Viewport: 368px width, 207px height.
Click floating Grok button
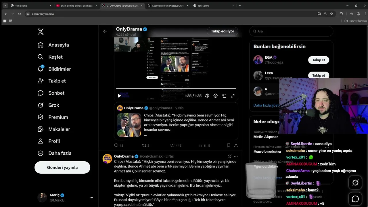point(355,183)
